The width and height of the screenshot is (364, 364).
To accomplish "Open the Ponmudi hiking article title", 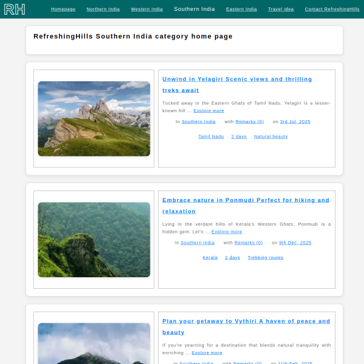I will point(246,206).
